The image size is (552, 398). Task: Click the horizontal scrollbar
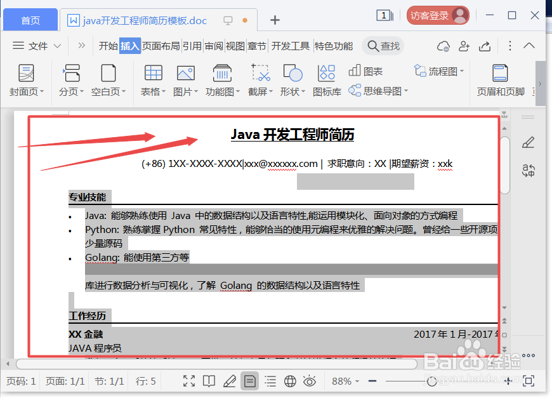point(216,363)
